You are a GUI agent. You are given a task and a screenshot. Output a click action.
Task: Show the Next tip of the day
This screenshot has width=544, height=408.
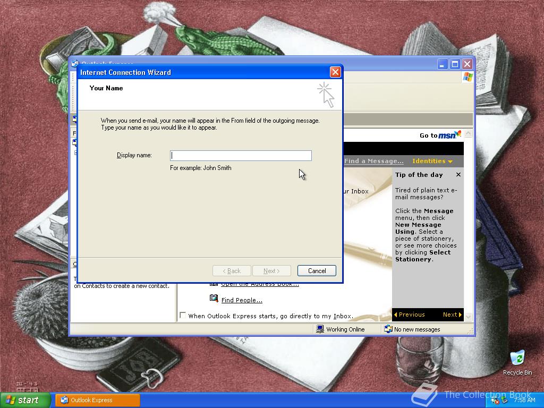coord(452,314)
